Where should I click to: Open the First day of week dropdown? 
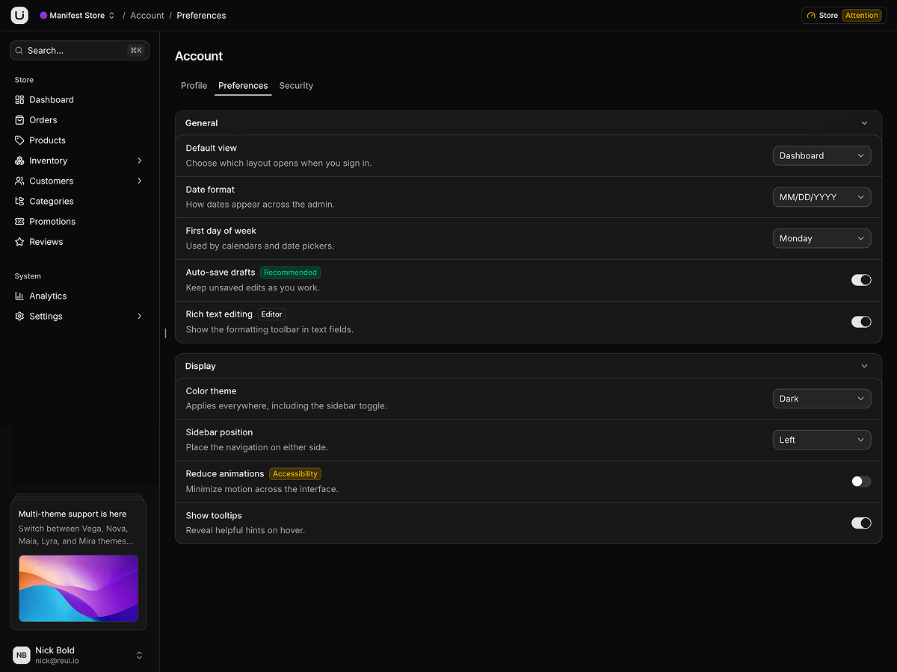point(822,238)
